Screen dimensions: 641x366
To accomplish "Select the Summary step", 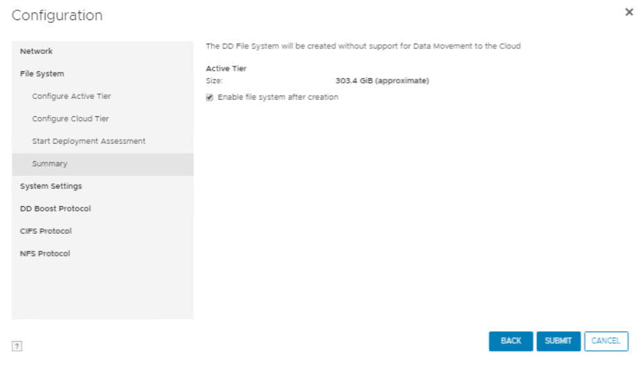I will (x=50, y=164).
